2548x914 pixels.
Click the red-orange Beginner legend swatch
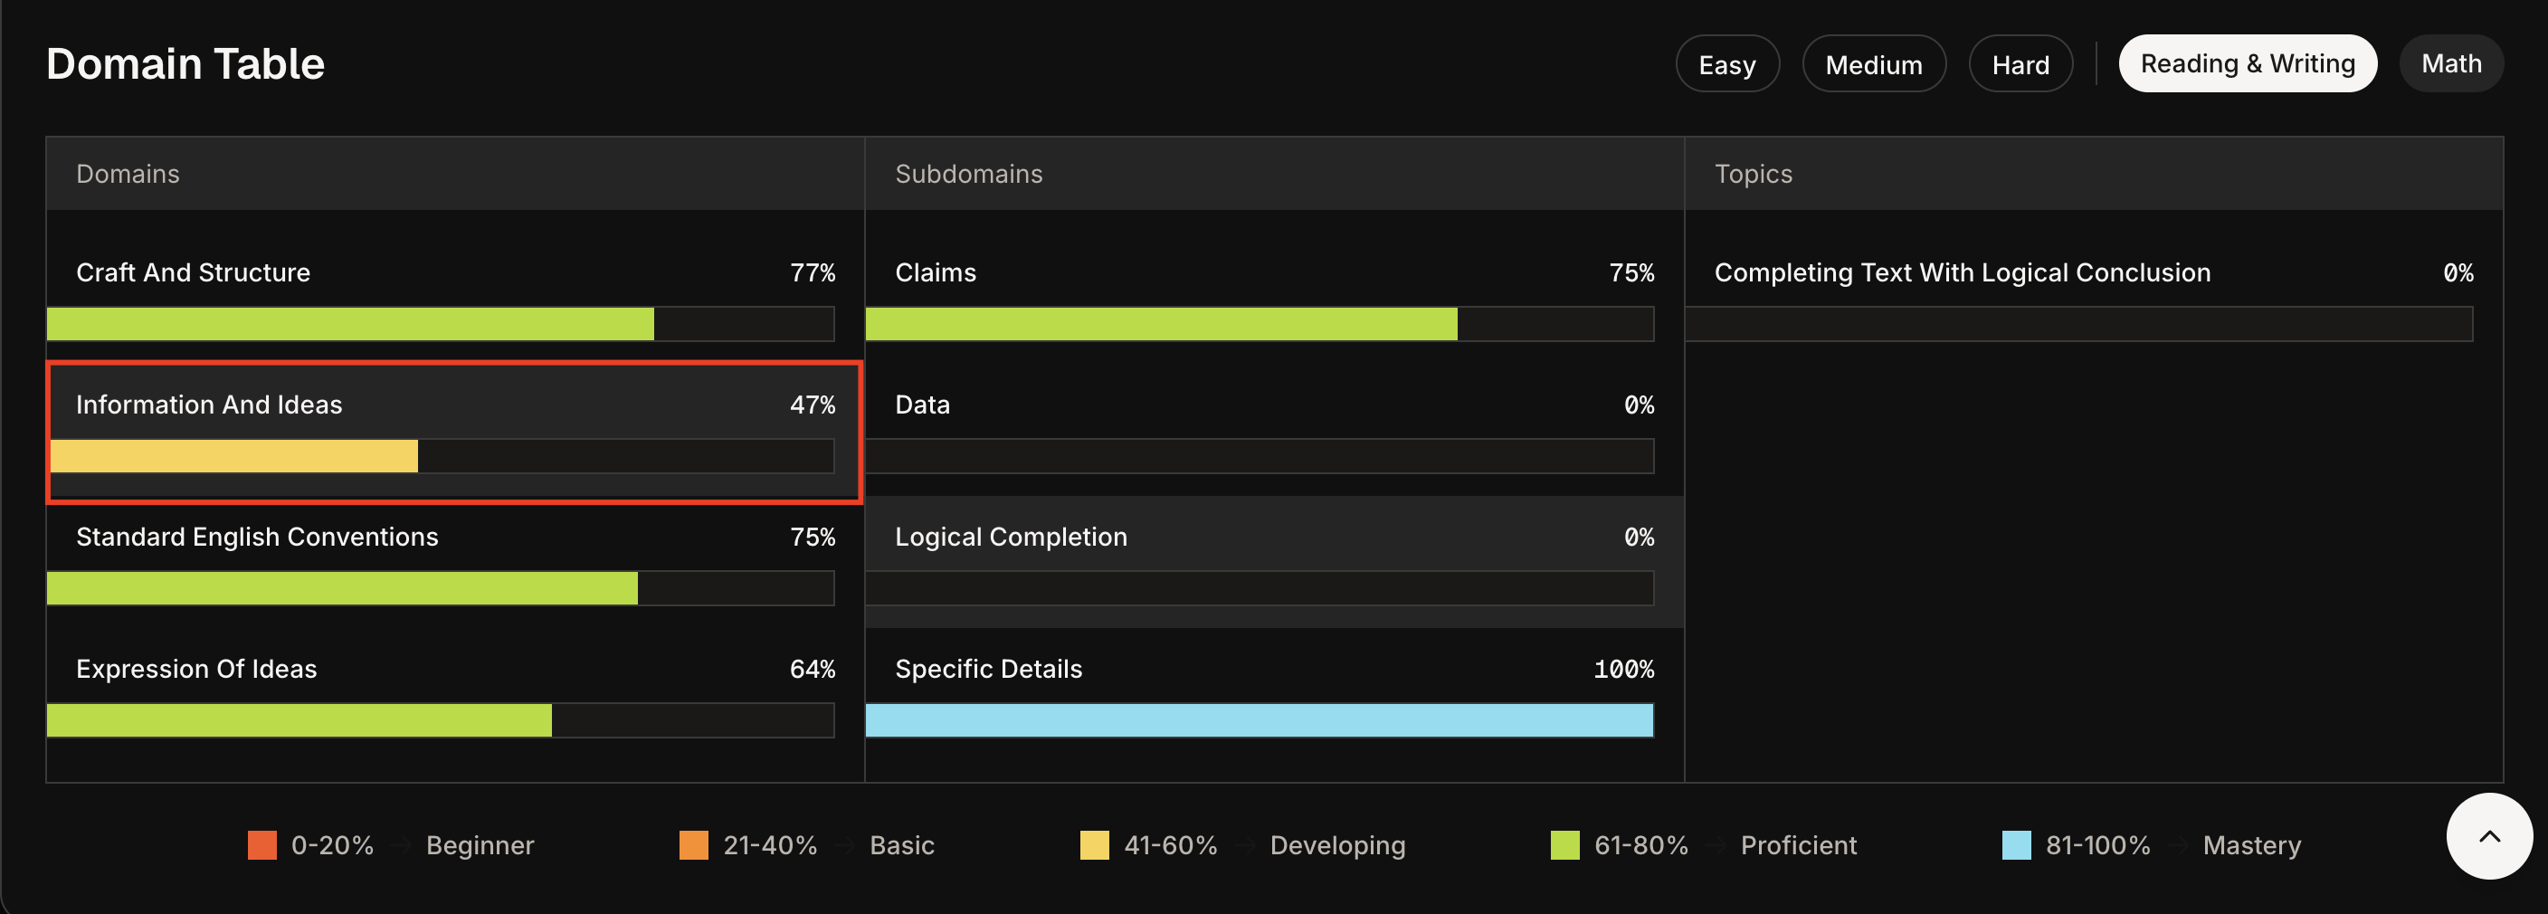pos(262,846)
